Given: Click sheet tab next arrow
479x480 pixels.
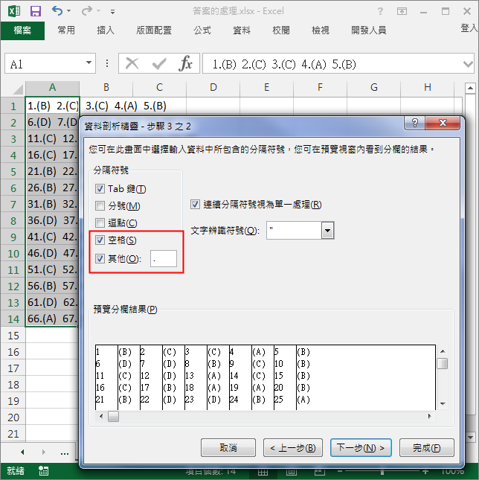Looking at the screenshot, I should pyautogui.click(x=43, y=452).
